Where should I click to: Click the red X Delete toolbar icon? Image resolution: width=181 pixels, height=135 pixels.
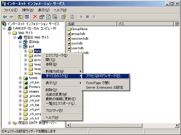point(35,17)
